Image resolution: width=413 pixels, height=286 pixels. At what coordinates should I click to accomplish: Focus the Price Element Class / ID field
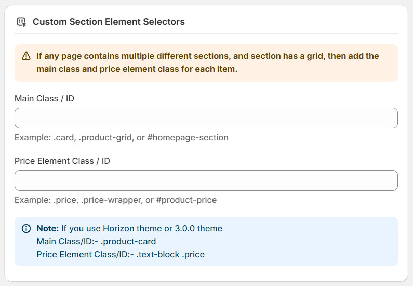(x=206, y=180)
